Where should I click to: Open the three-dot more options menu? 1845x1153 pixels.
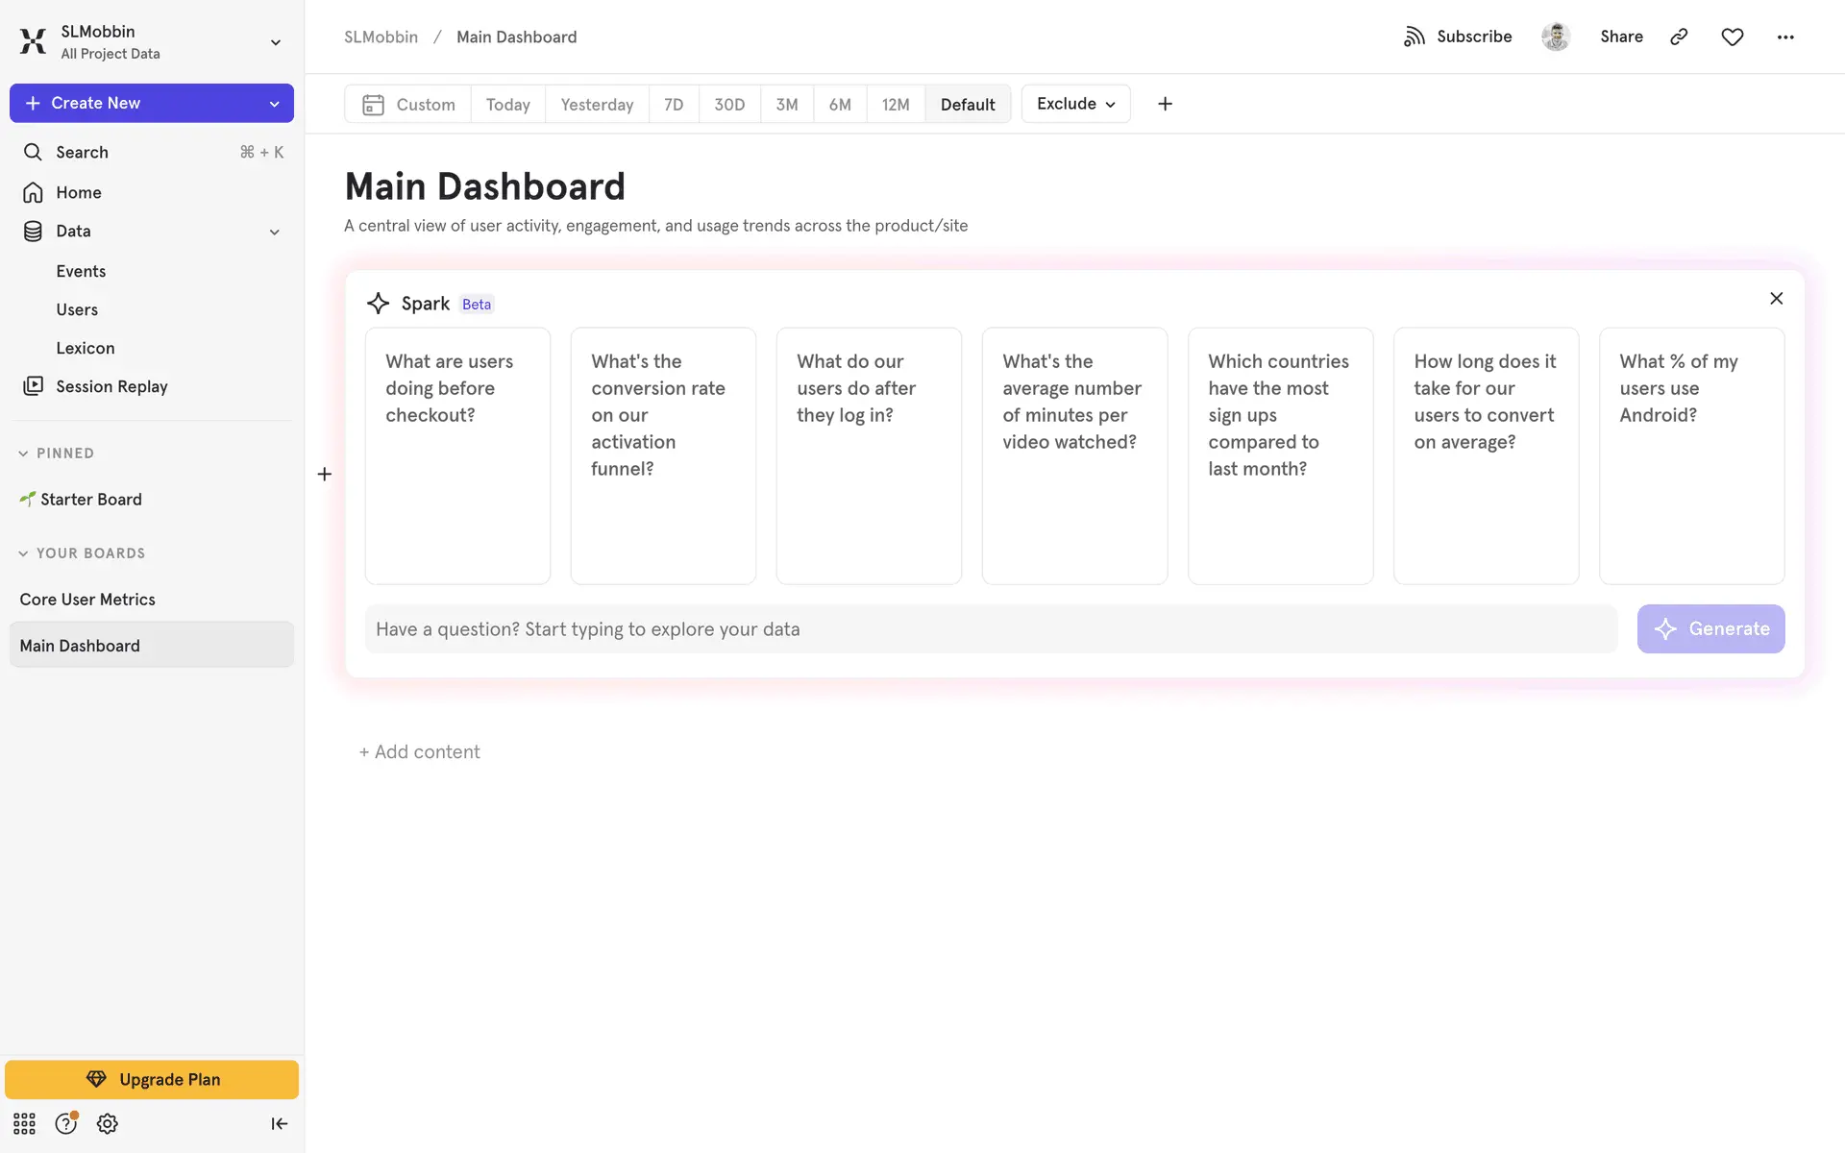[x=1784, y=37]
